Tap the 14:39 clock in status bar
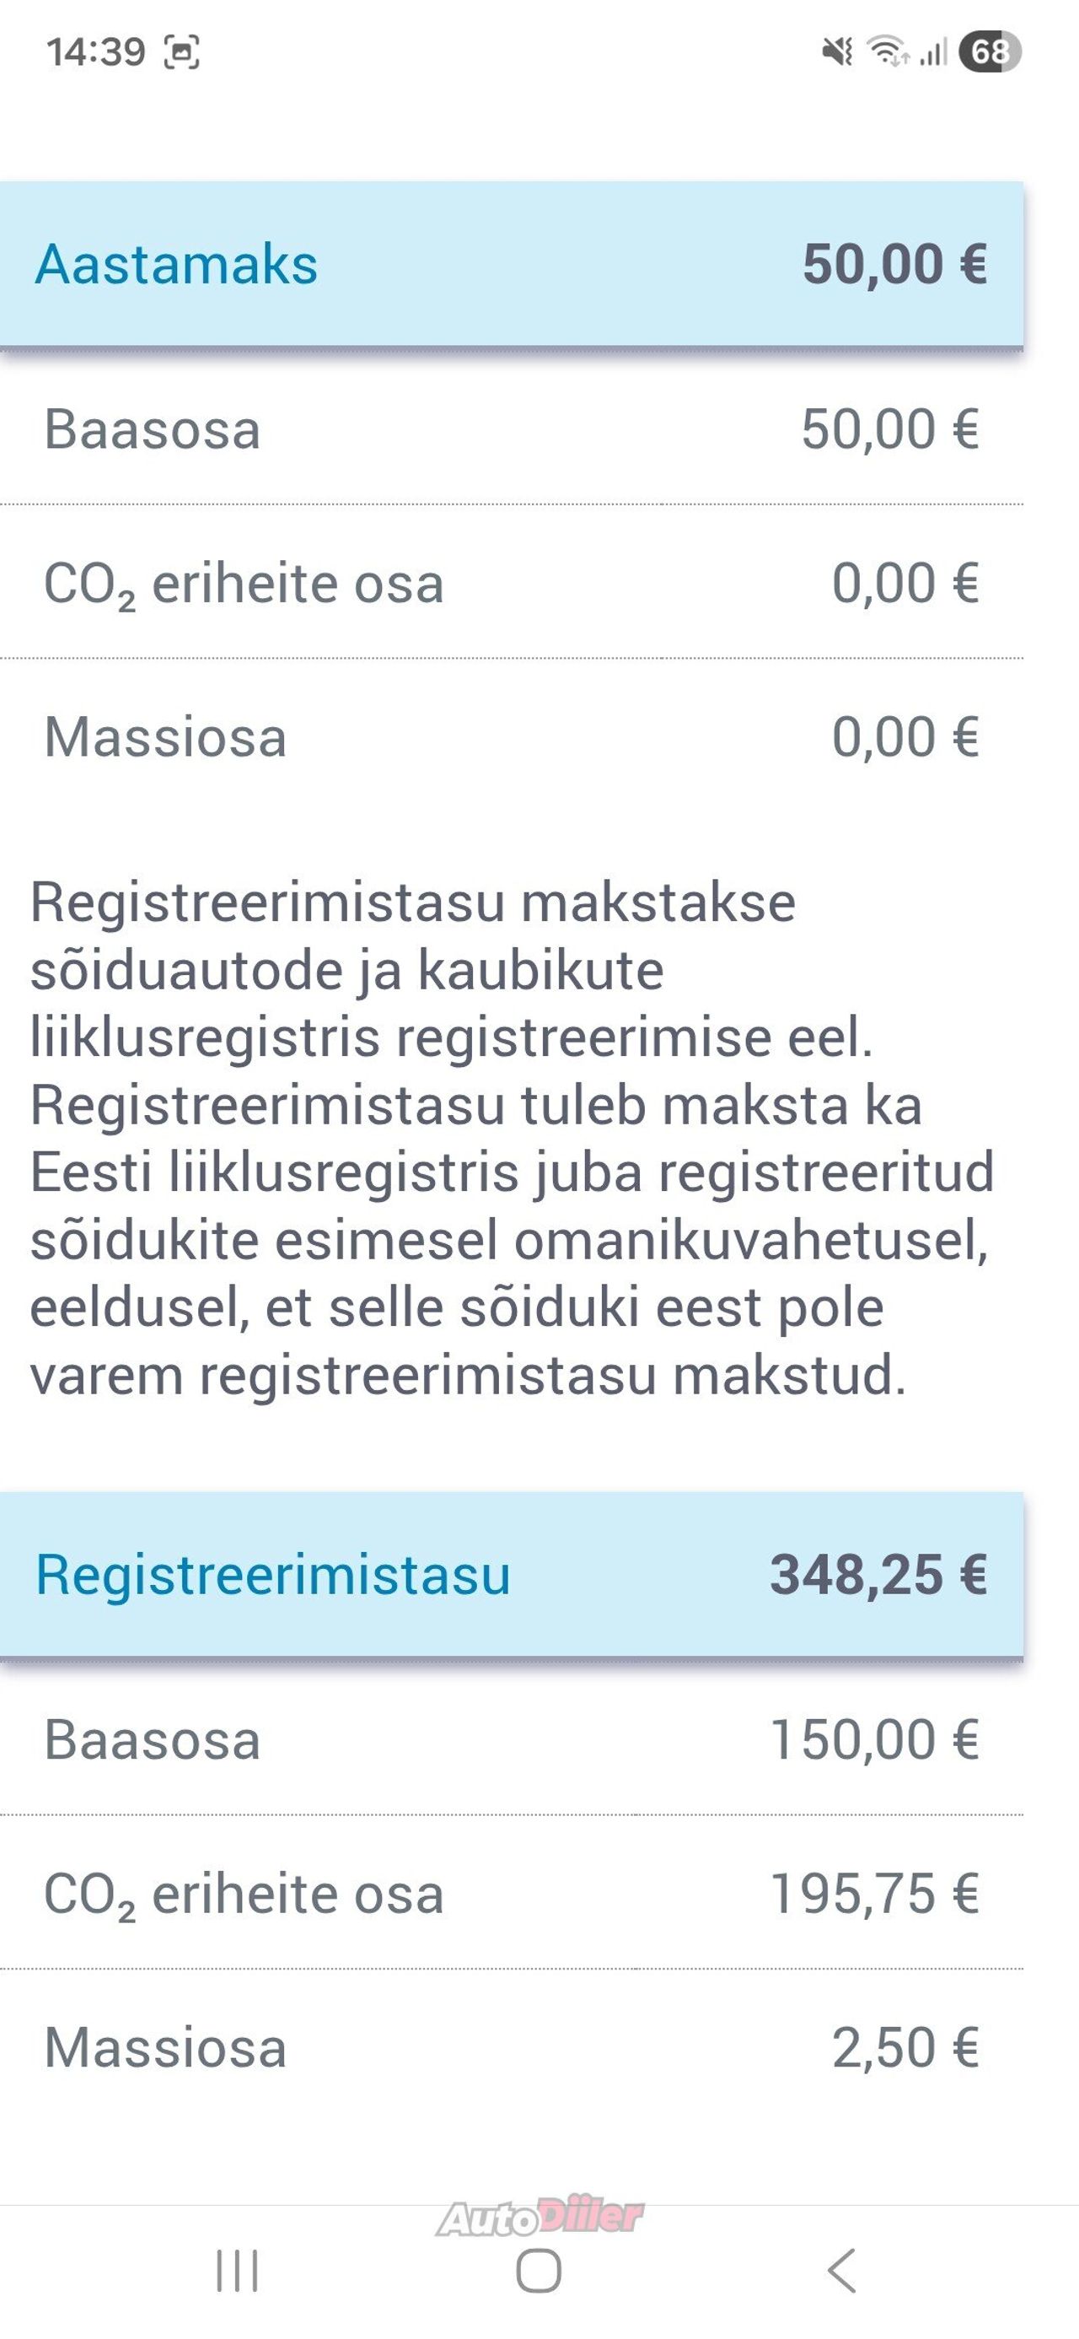 (96, 51)
